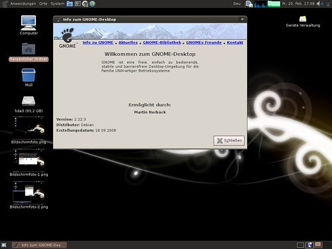Launch the file manager from top panel
The height and width of the screenshot is (249, 332).
pos(70,4)
